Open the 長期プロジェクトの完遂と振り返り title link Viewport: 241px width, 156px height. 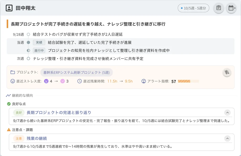pos(59,112)
